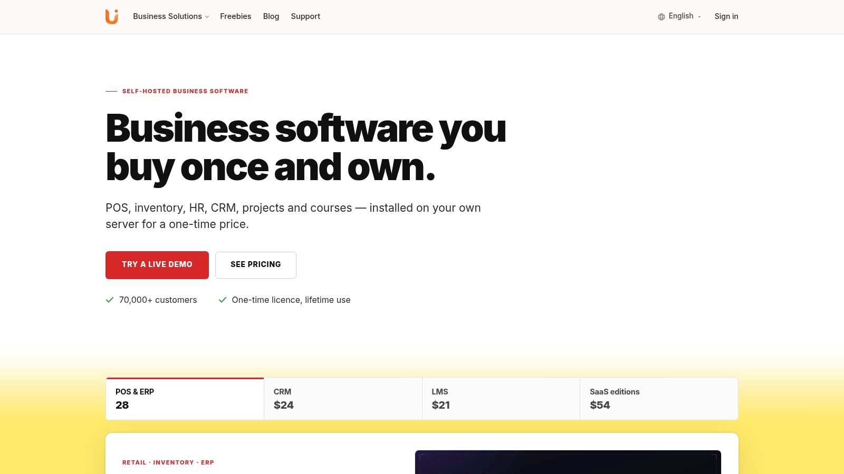This screenshot has height=474, width=844.
Task: Click the Try a Live Demo button
Action: [x=157, y=265]
